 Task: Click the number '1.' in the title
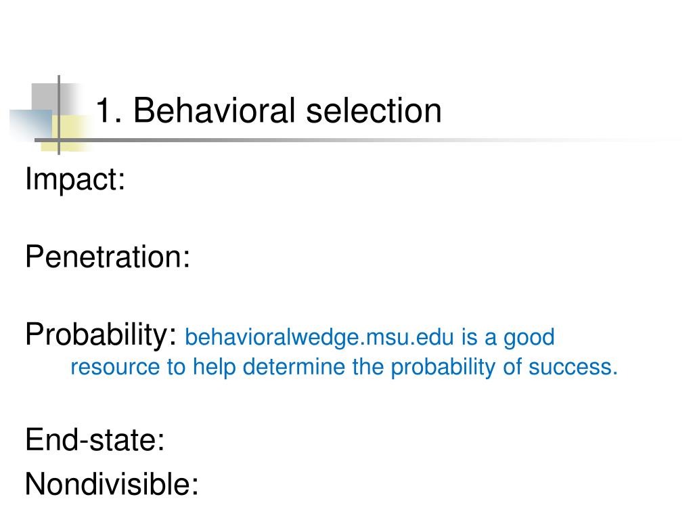tap(109, 110)
